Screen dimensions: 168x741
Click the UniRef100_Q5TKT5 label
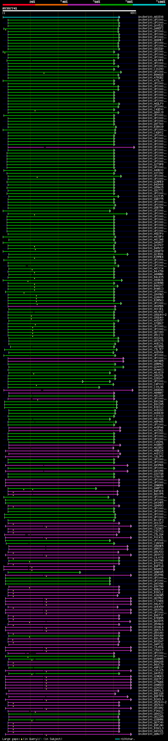pyautogui.click(x=151, y=341)
